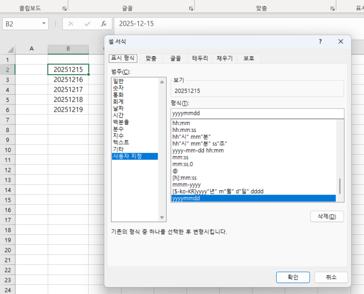The height and width of the screenshot is (294, 364).
Task: Select row 7 header
Action: pos(7,120)
